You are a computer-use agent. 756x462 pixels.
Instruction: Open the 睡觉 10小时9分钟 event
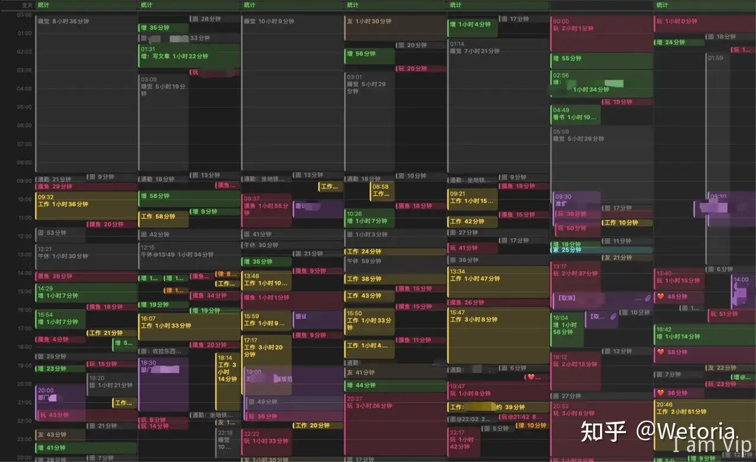[292, 95]
